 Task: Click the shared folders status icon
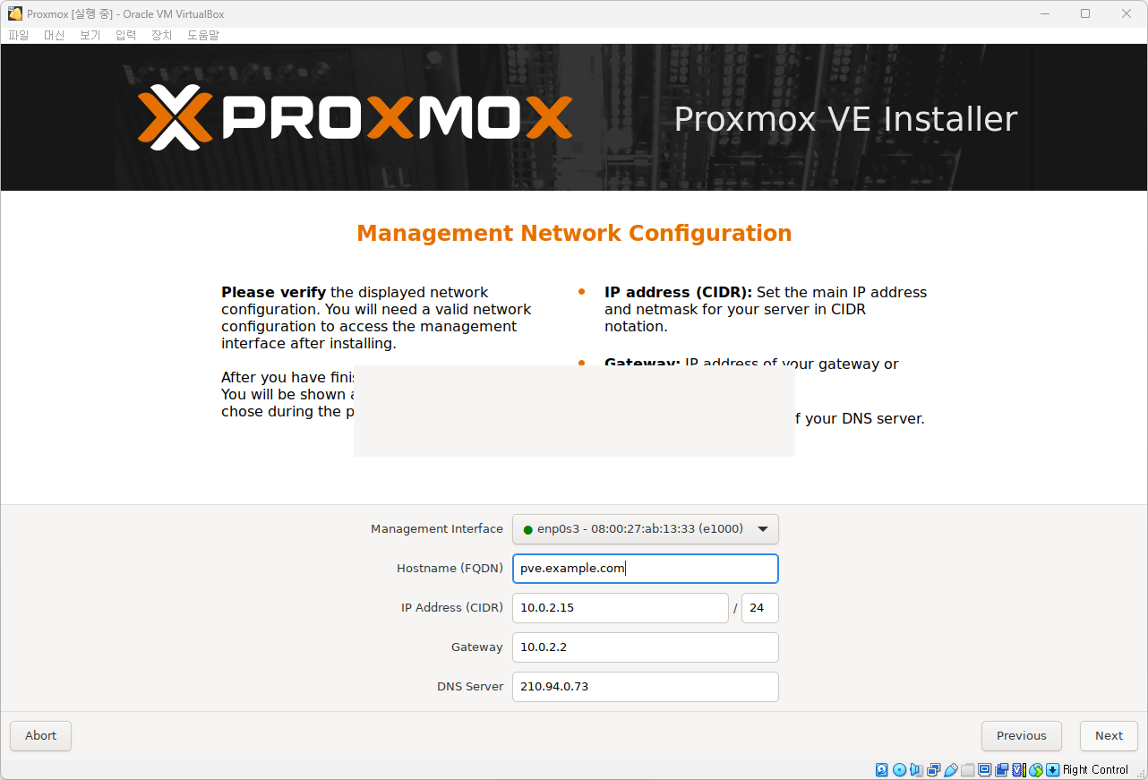[x=968, y=770]
